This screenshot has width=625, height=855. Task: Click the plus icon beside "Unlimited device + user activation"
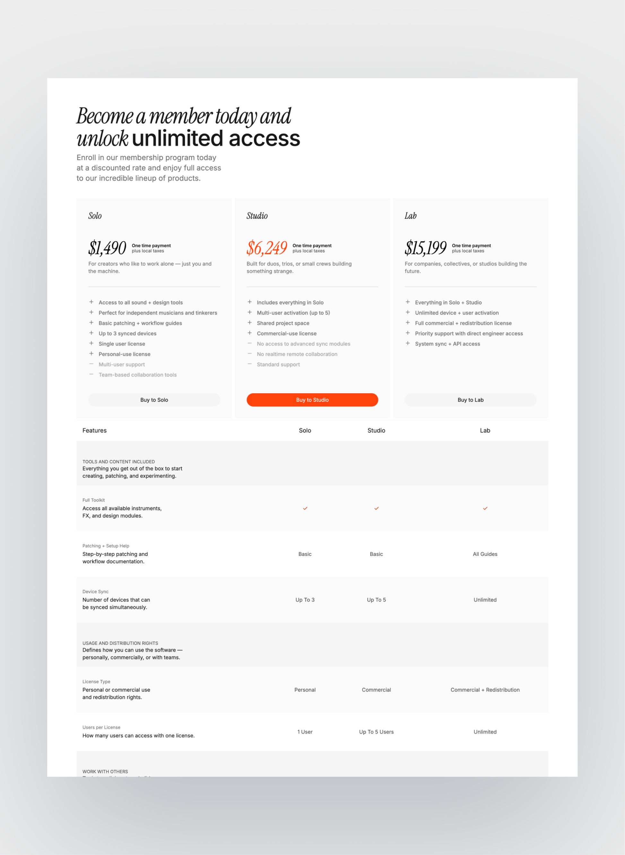coord(408,312)
